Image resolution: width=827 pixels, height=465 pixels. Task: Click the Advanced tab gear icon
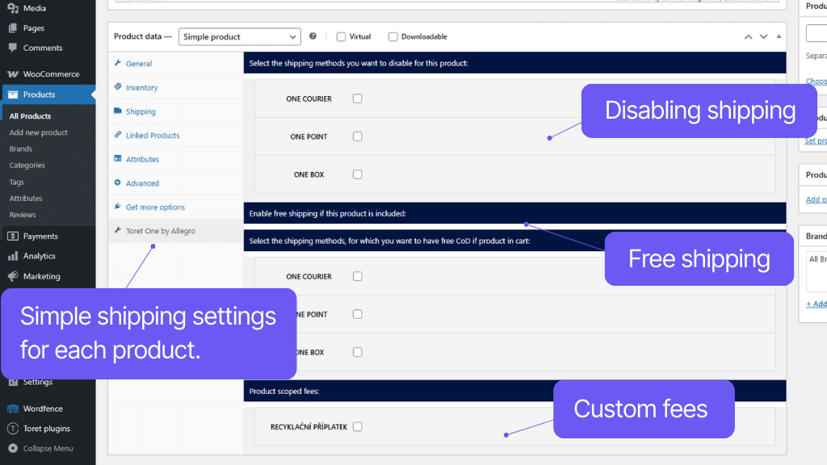click(x=118, y=183)
